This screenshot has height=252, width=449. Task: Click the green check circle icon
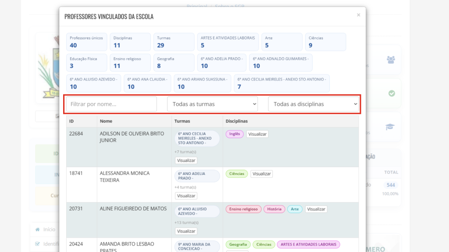[392, 94]
